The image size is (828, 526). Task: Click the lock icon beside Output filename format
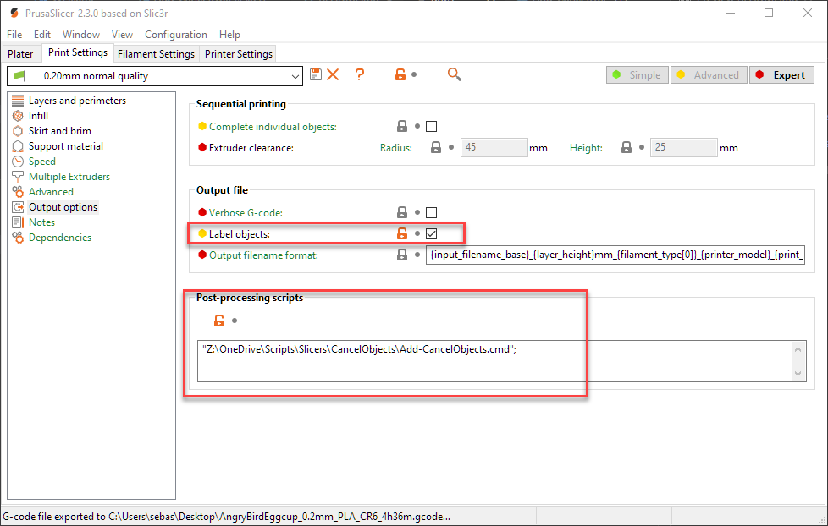(x=402, y=255)
